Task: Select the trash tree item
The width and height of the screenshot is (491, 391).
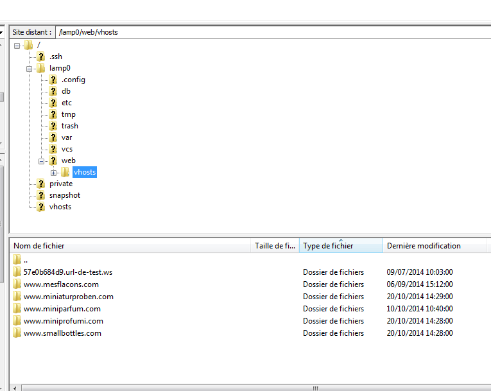Action: point(70,126)
